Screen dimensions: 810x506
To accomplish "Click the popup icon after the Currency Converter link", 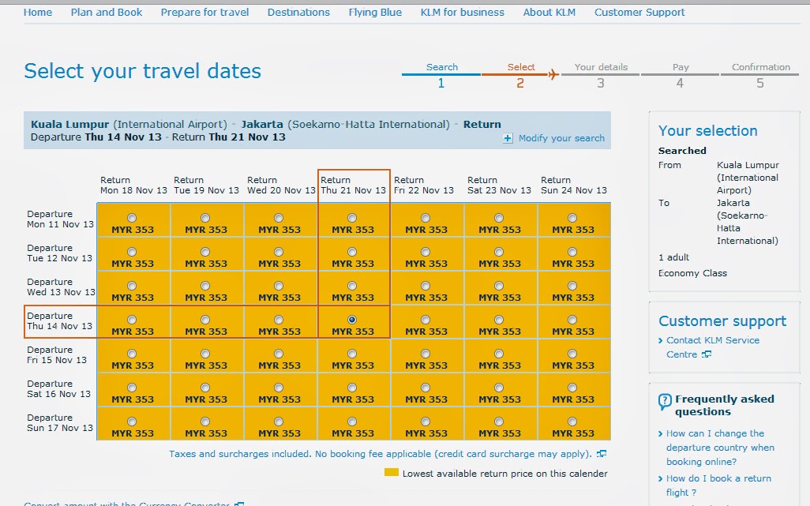I will click(x=239, y=504).
